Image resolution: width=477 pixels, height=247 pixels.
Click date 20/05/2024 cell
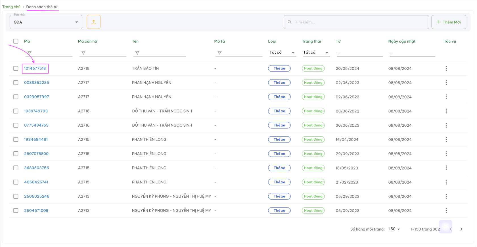pyautogui.click(x=348, y=68)
